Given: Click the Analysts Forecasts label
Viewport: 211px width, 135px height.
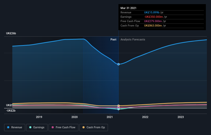Looking at the screenshot, I should click(133, 39).
